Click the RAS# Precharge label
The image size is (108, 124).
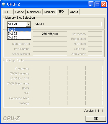[x=18, y=83]
